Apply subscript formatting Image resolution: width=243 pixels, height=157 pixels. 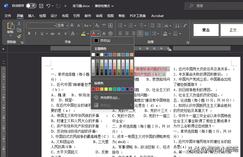coord(59,33)
